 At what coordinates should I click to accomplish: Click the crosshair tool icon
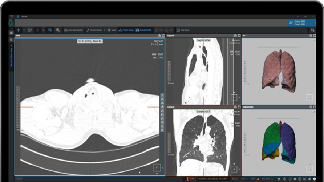(38, 30)
